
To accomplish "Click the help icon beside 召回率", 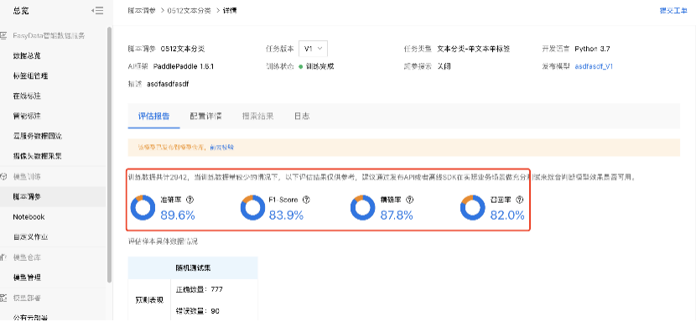I will [520, 200].
